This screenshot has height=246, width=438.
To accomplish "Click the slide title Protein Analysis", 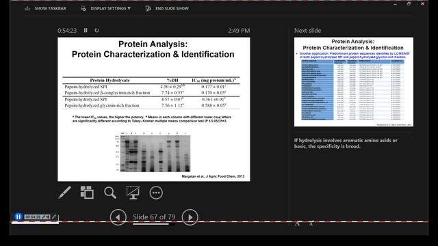I will 153,49.
